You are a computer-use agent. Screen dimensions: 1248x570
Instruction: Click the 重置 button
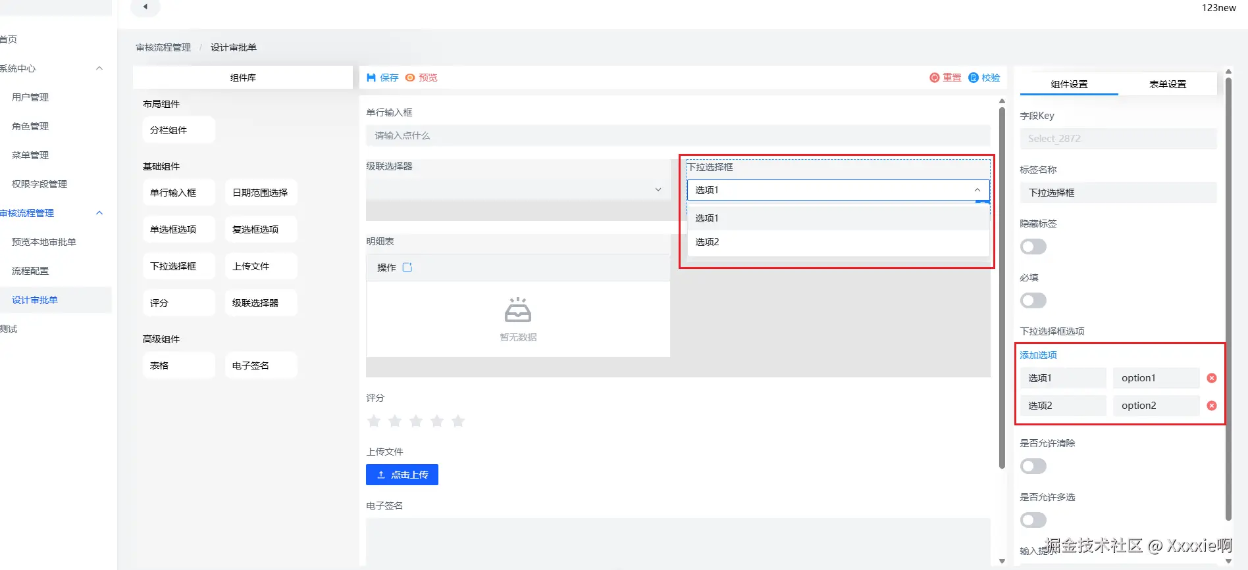click(945, 78)
